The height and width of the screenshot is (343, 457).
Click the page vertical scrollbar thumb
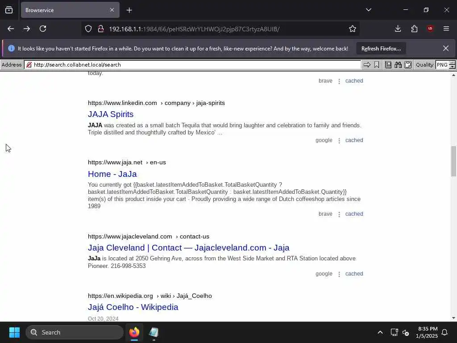453,161
